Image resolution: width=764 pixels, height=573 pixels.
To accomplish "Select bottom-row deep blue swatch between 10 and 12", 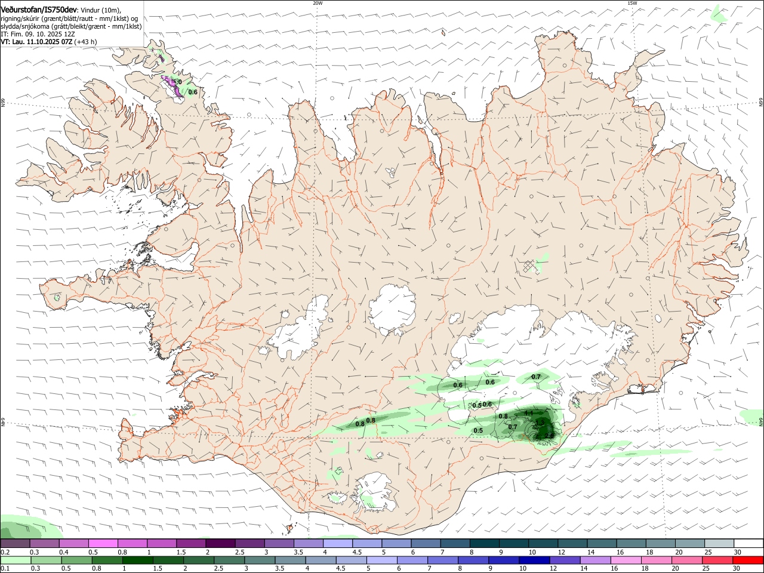I will pos(534,560).
